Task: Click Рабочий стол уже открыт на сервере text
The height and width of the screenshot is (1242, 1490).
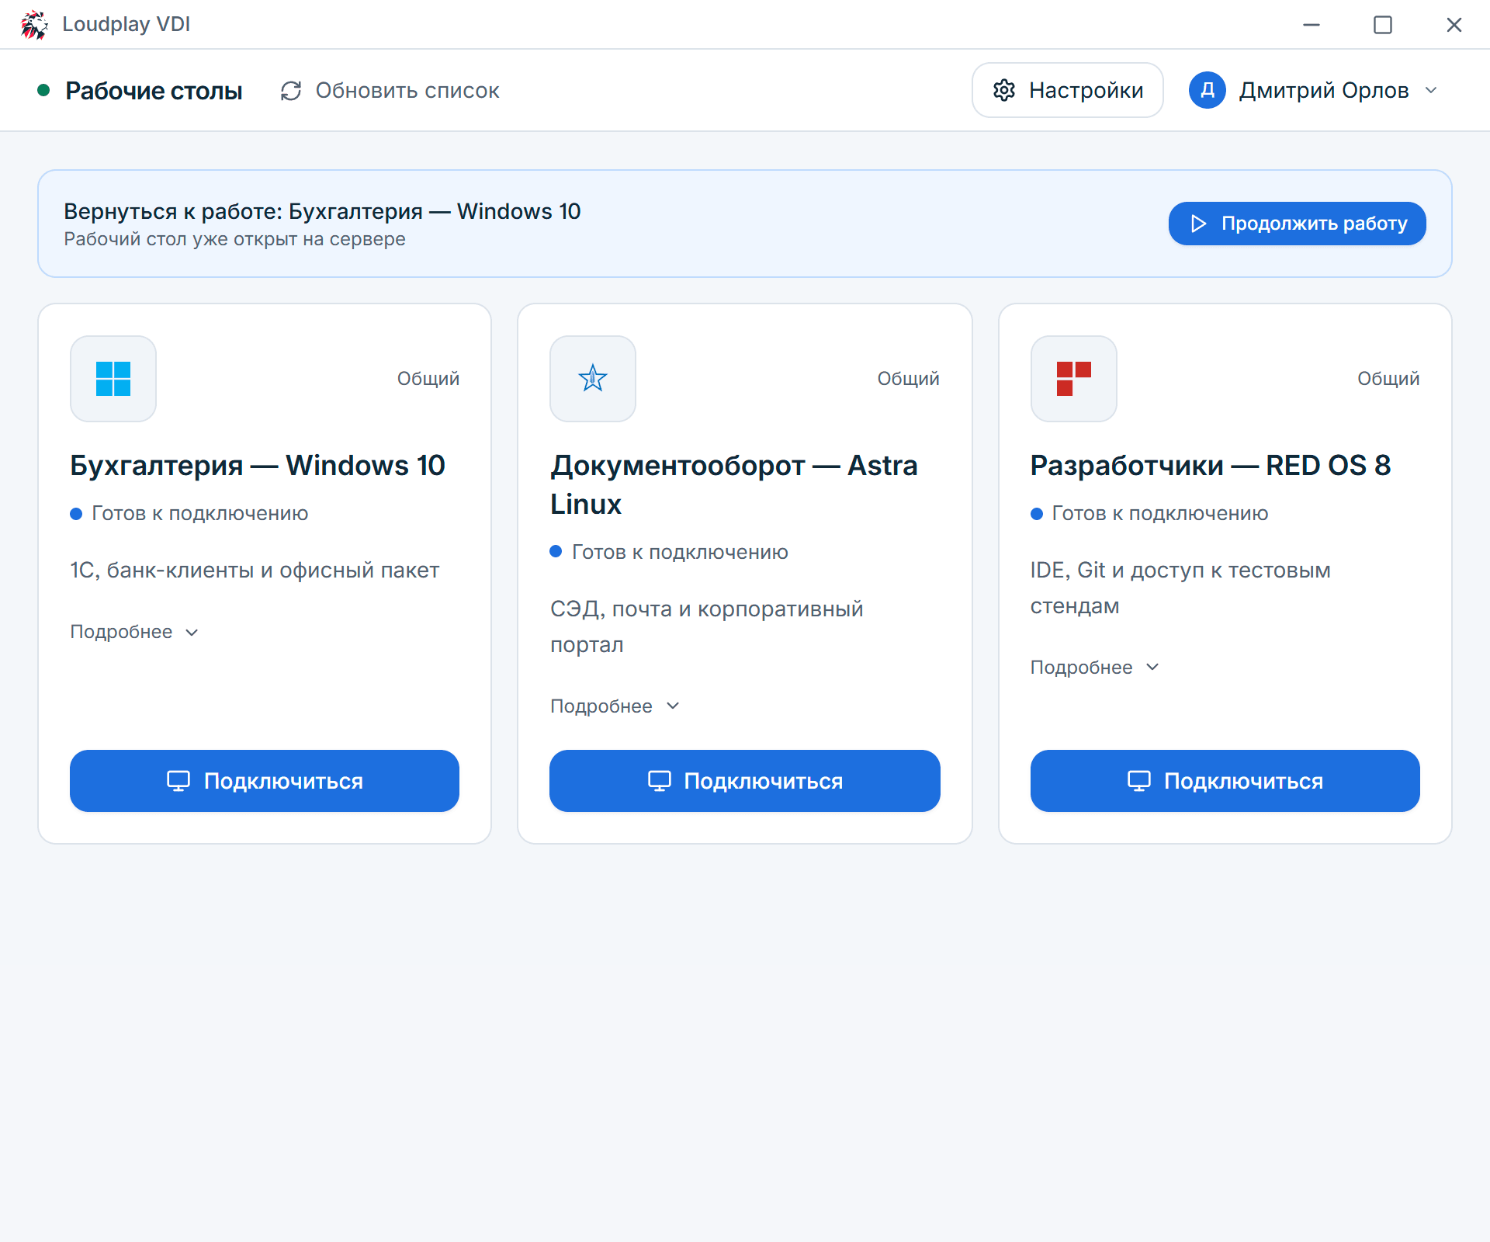Action: tap(234, 239)
